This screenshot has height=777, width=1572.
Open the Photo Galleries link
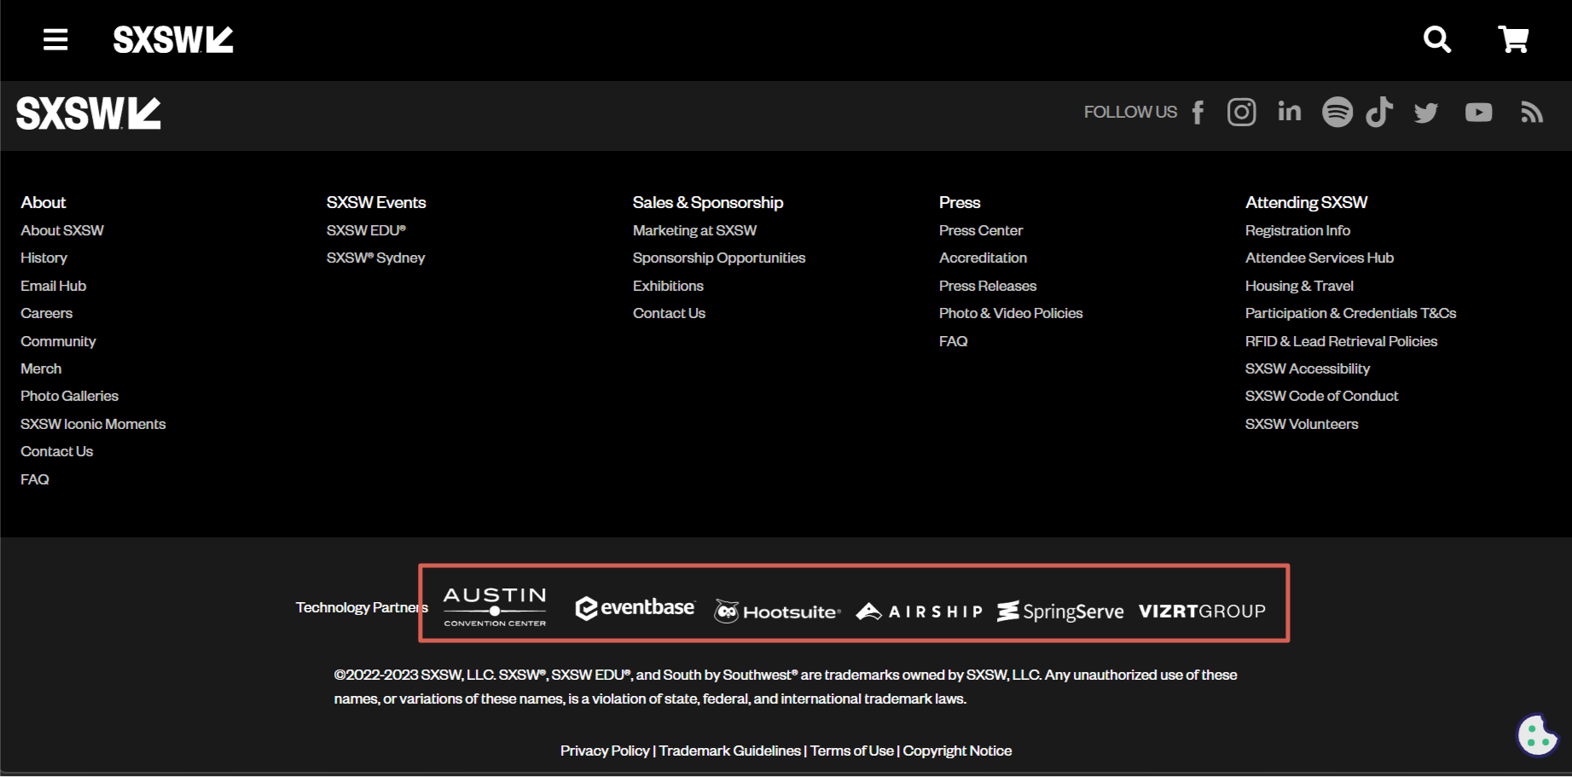(x=69, y=396)
